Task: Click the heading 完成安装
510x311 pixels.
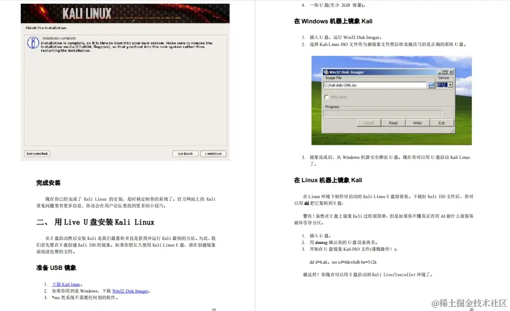Action: point(49,183)
